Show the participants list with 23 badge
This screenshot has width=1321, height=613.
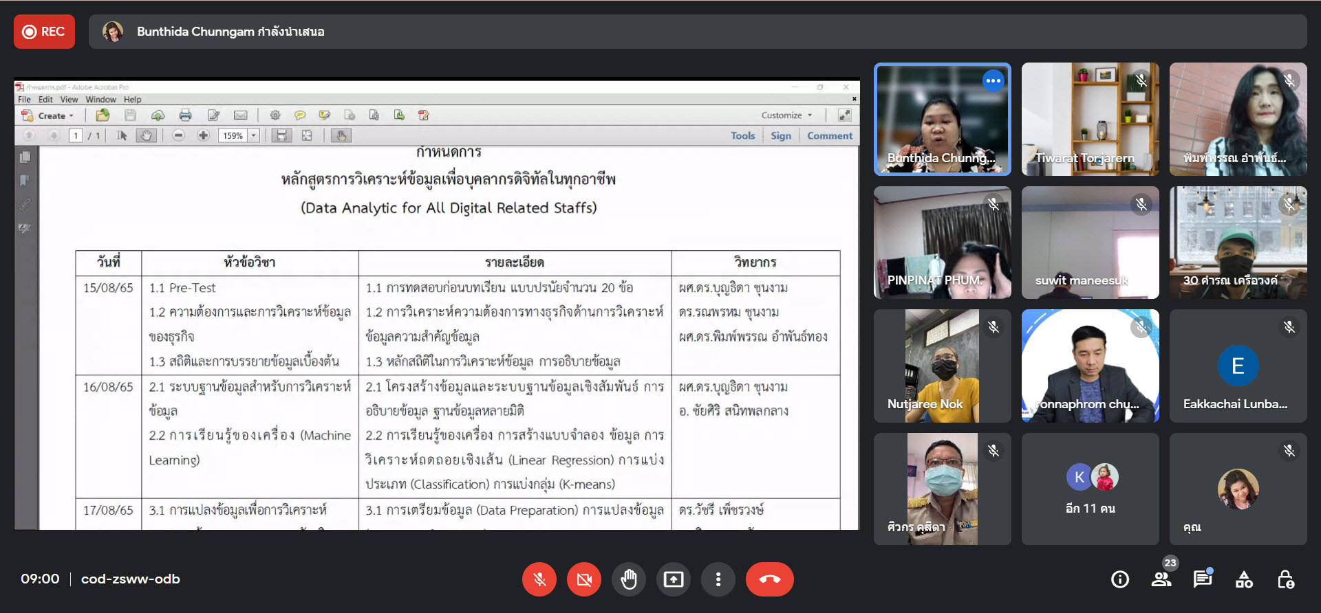coord(1161,579)
